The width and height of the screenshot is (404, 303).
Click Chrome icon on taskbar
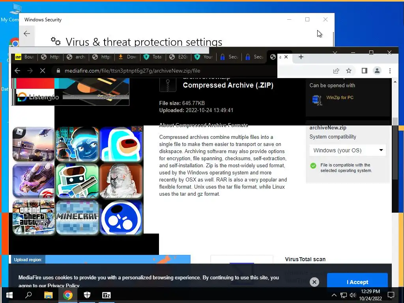[68, 295]
